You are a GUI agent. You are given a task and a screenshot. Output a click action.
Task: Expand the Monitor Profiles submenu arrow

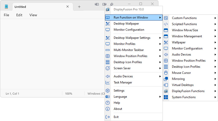coord(160,44)
